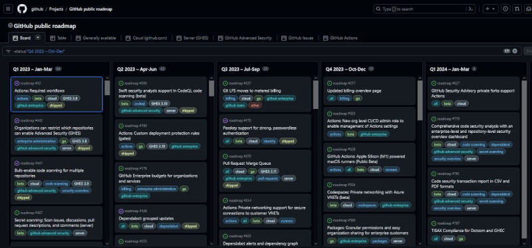Image resolution: width=532 pixels, height=248 pixels.
Task: Open card Bulk-enable code scanning for multiple repositories
Action: [49, 174]
